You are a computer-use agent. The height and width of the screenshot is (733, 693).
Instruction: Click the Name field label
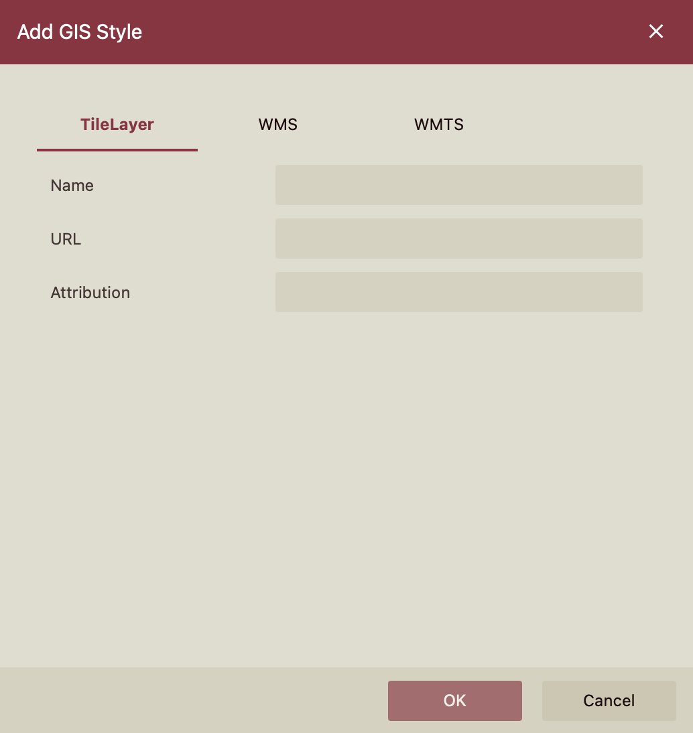[x=72, y=186]
